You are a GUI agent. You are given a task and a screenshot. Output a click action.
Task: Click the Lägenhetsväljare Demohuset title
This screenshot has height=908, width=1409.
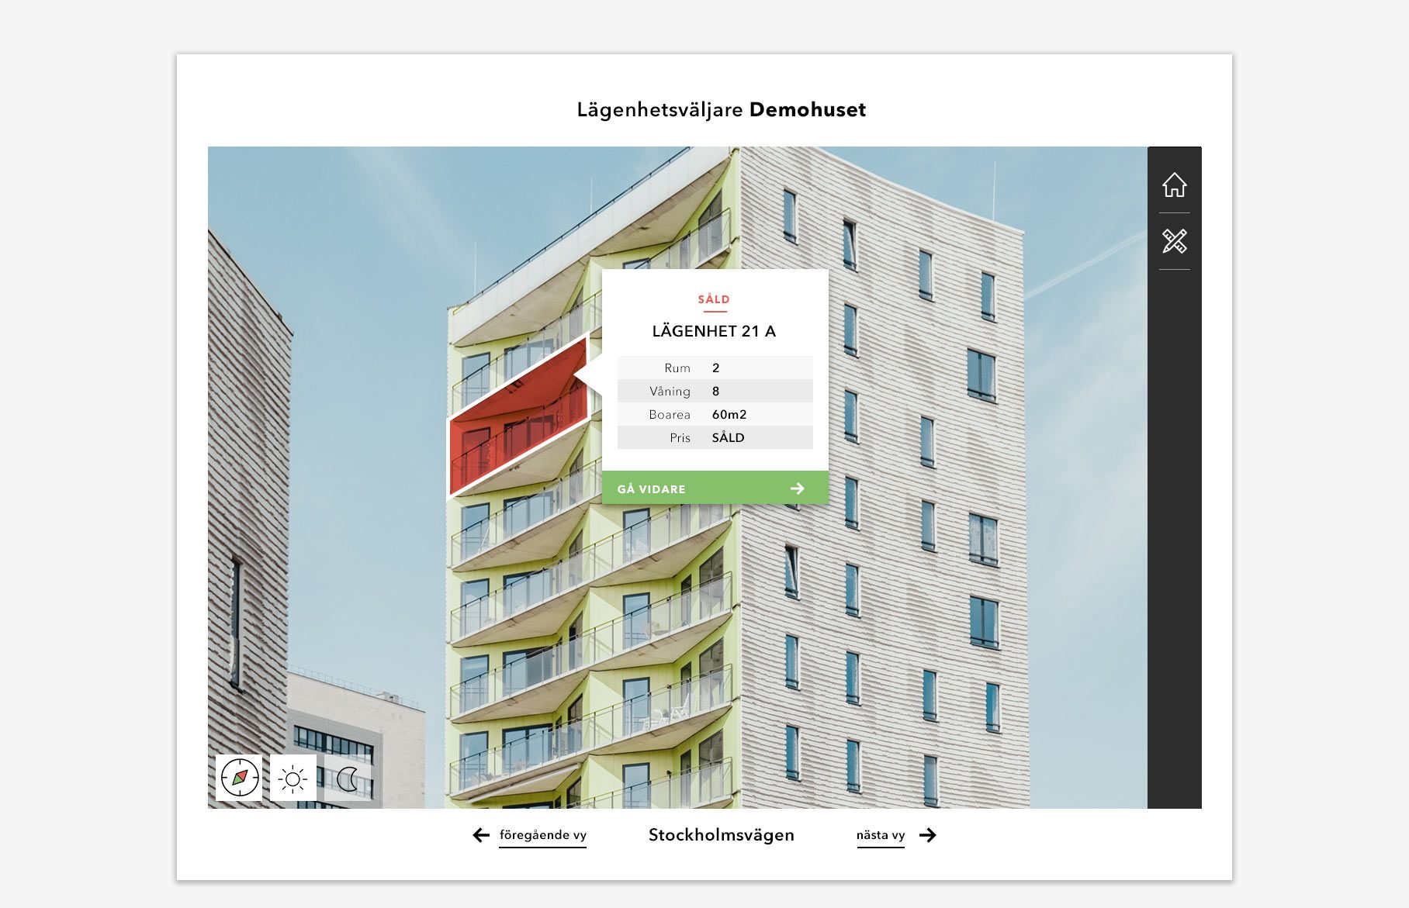(721, 110)
